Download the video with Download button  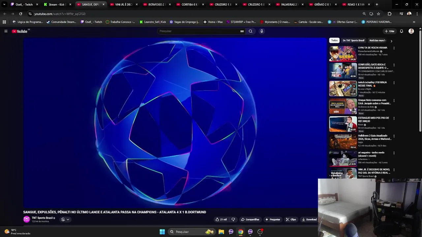click(309, 220)
